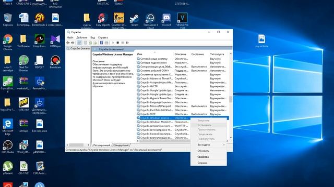
Task: Select the Служба Advanced Threat Protection row
Action: [x=182, y=78]
